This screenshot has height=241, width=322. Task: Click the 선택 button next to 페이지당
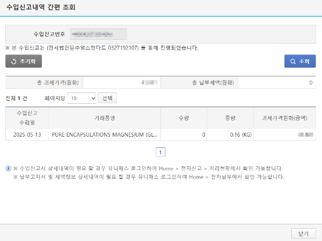[x=107, y=98]
